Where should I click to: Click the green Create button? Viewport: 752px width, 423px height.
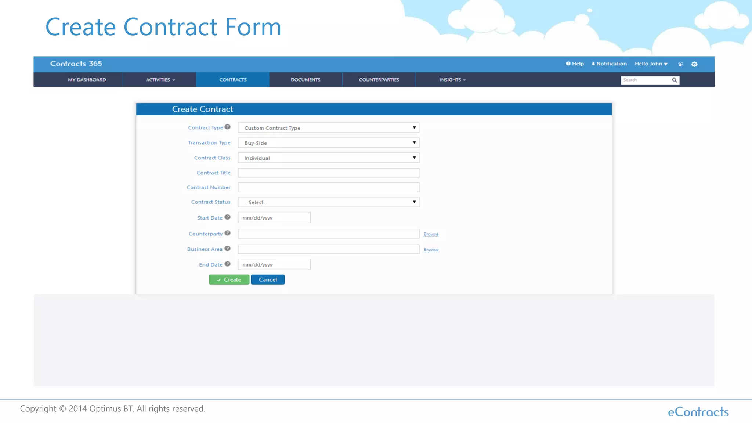coord(229,280)
